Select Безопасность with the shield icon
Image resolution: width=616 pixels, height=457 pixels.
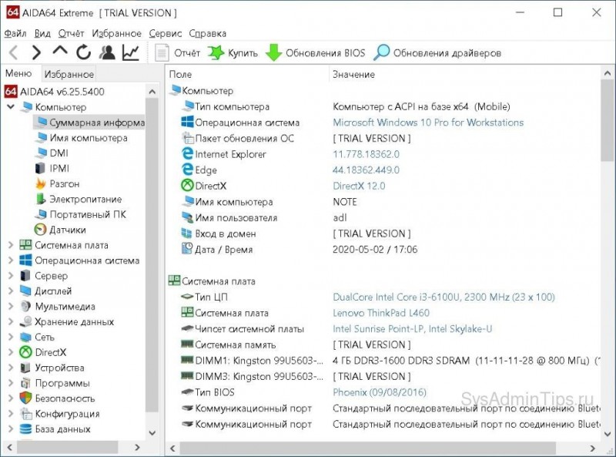[x=57, y=398]
